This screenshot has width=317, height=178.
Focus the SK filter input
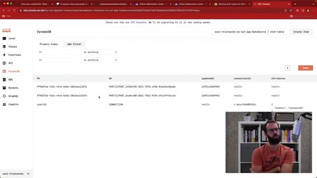(58, 60)
